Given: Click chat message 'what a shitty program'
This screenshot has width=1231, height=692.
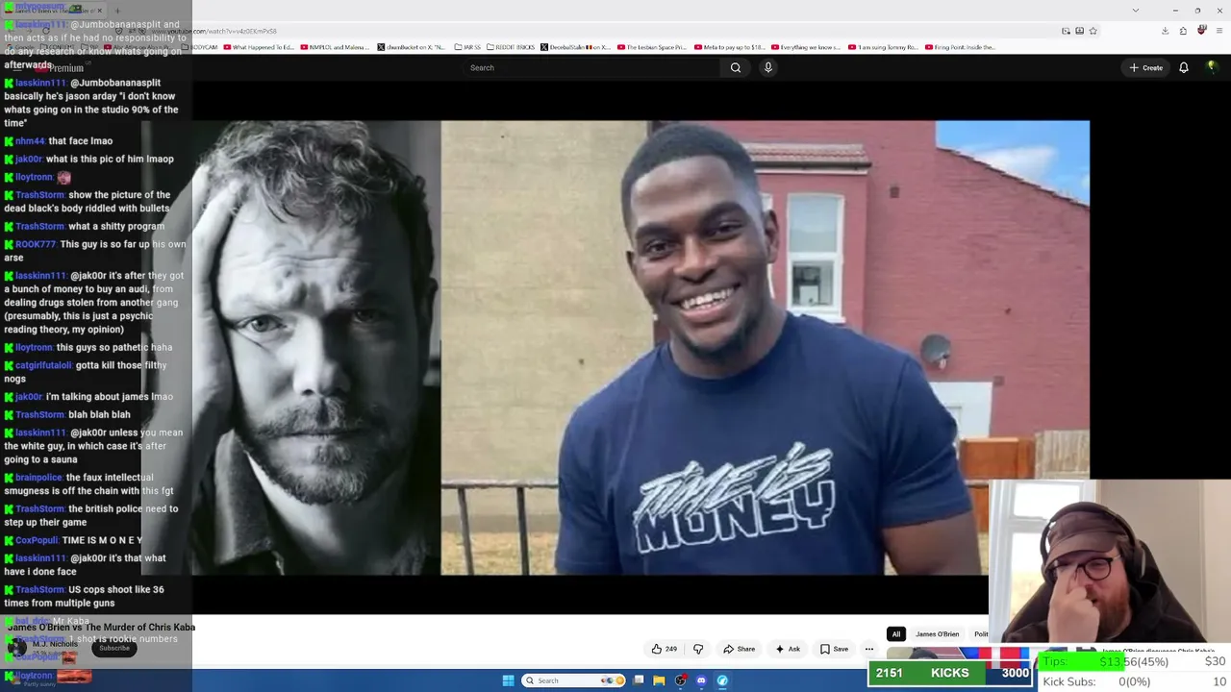Looking at the screenshot, I should tap(116, 226).
